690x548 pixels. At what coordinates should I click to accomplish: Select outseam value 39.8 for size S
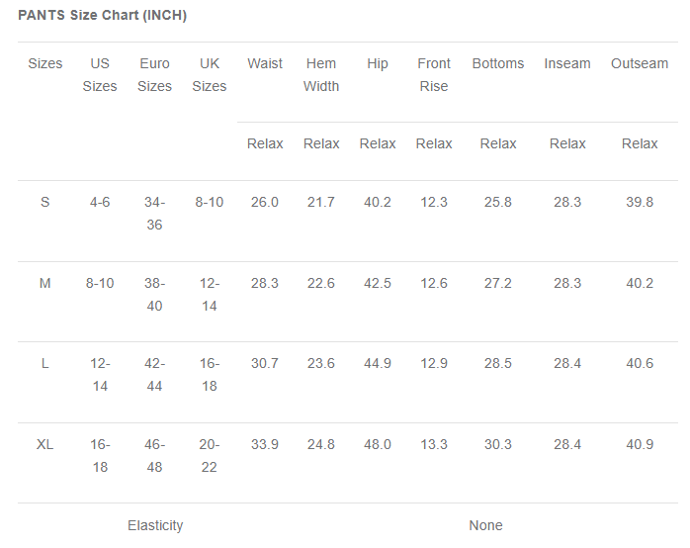[x=640, y=202]
